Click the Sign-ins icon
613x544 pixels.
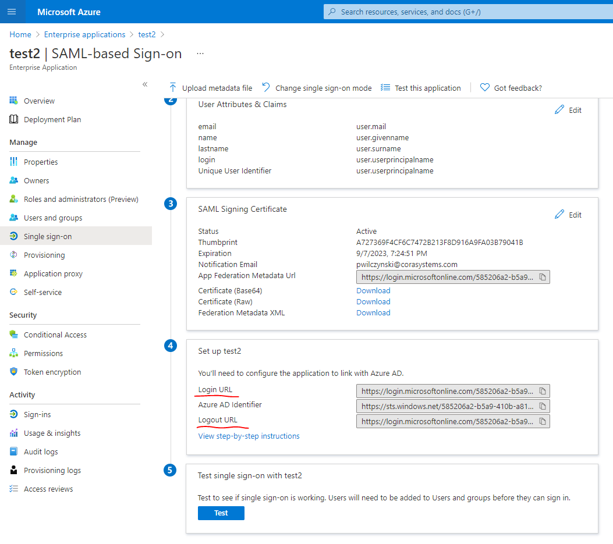14,414
